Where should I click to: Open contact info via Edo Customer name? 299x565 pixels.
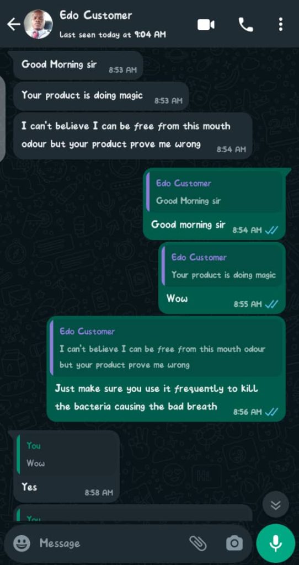tap(96, 15)
